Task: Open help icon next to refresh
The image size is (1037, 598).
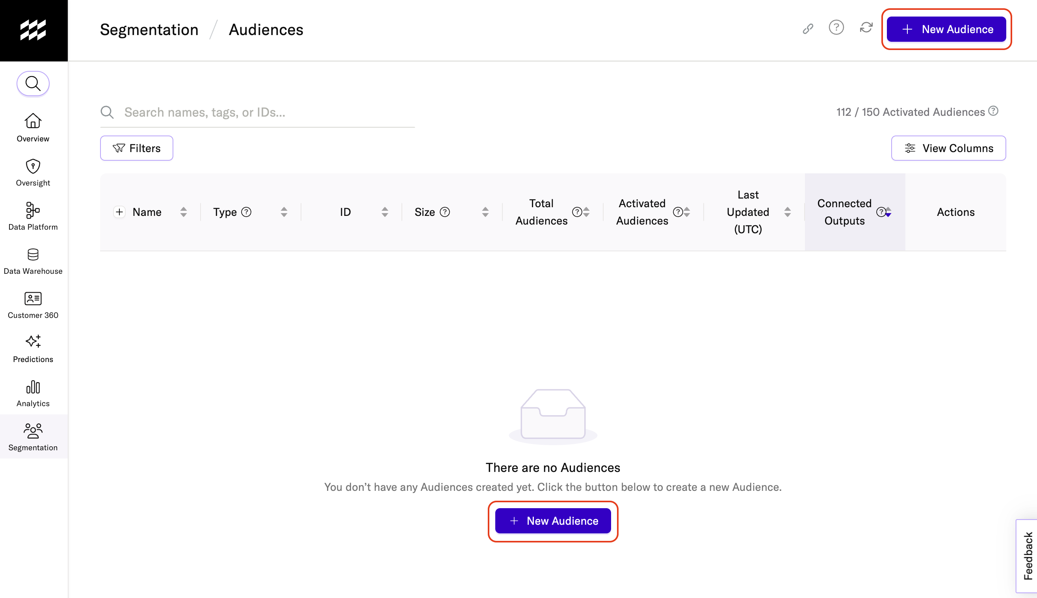Action: pos(836,28)
